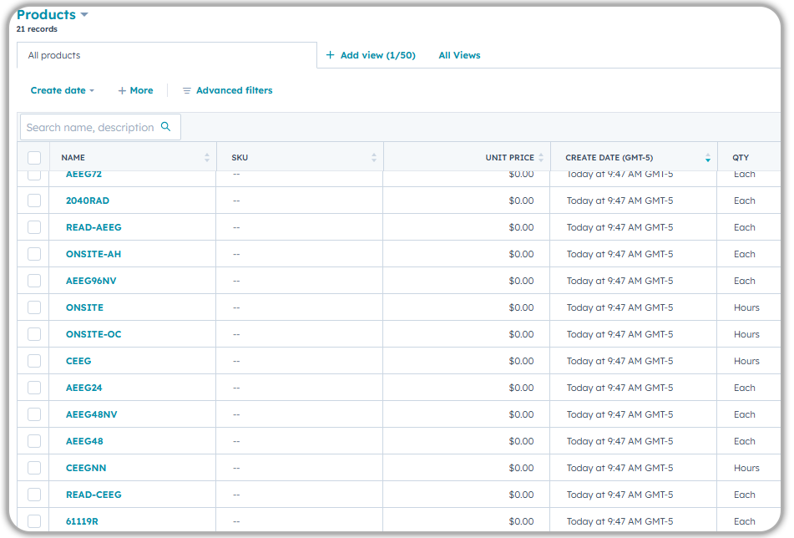This screenshot has width=794, height=538.
Task: Select the CEEG row checkbox
Action: pyautogui.click(x=34, y=361)
